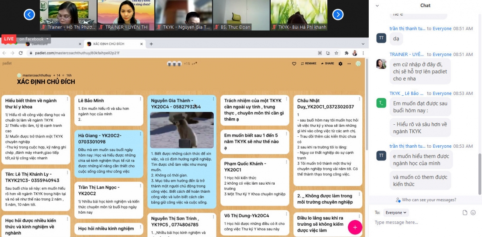Expand the LIVE on Facebook dropdown
482x237 pixels.
pyautogui.click(x=48, y=39)
